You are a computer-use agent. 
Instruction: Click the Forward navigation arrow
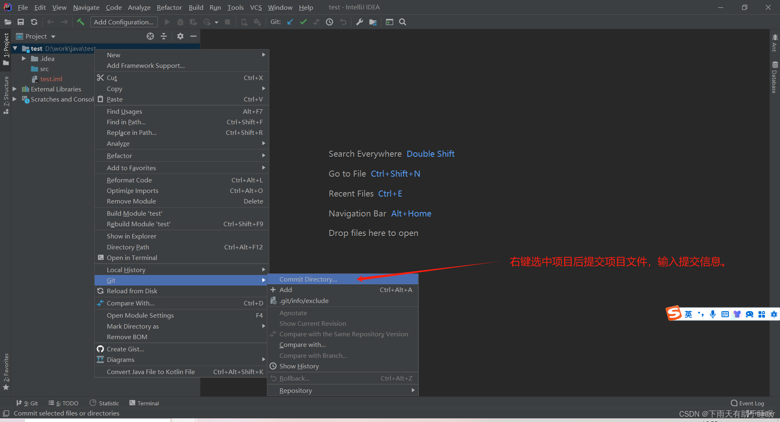(x=64, y=22)
